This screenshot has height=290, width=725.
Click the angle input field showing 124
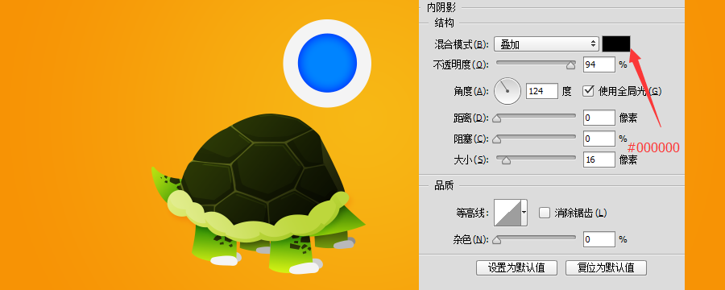point(542,91)
